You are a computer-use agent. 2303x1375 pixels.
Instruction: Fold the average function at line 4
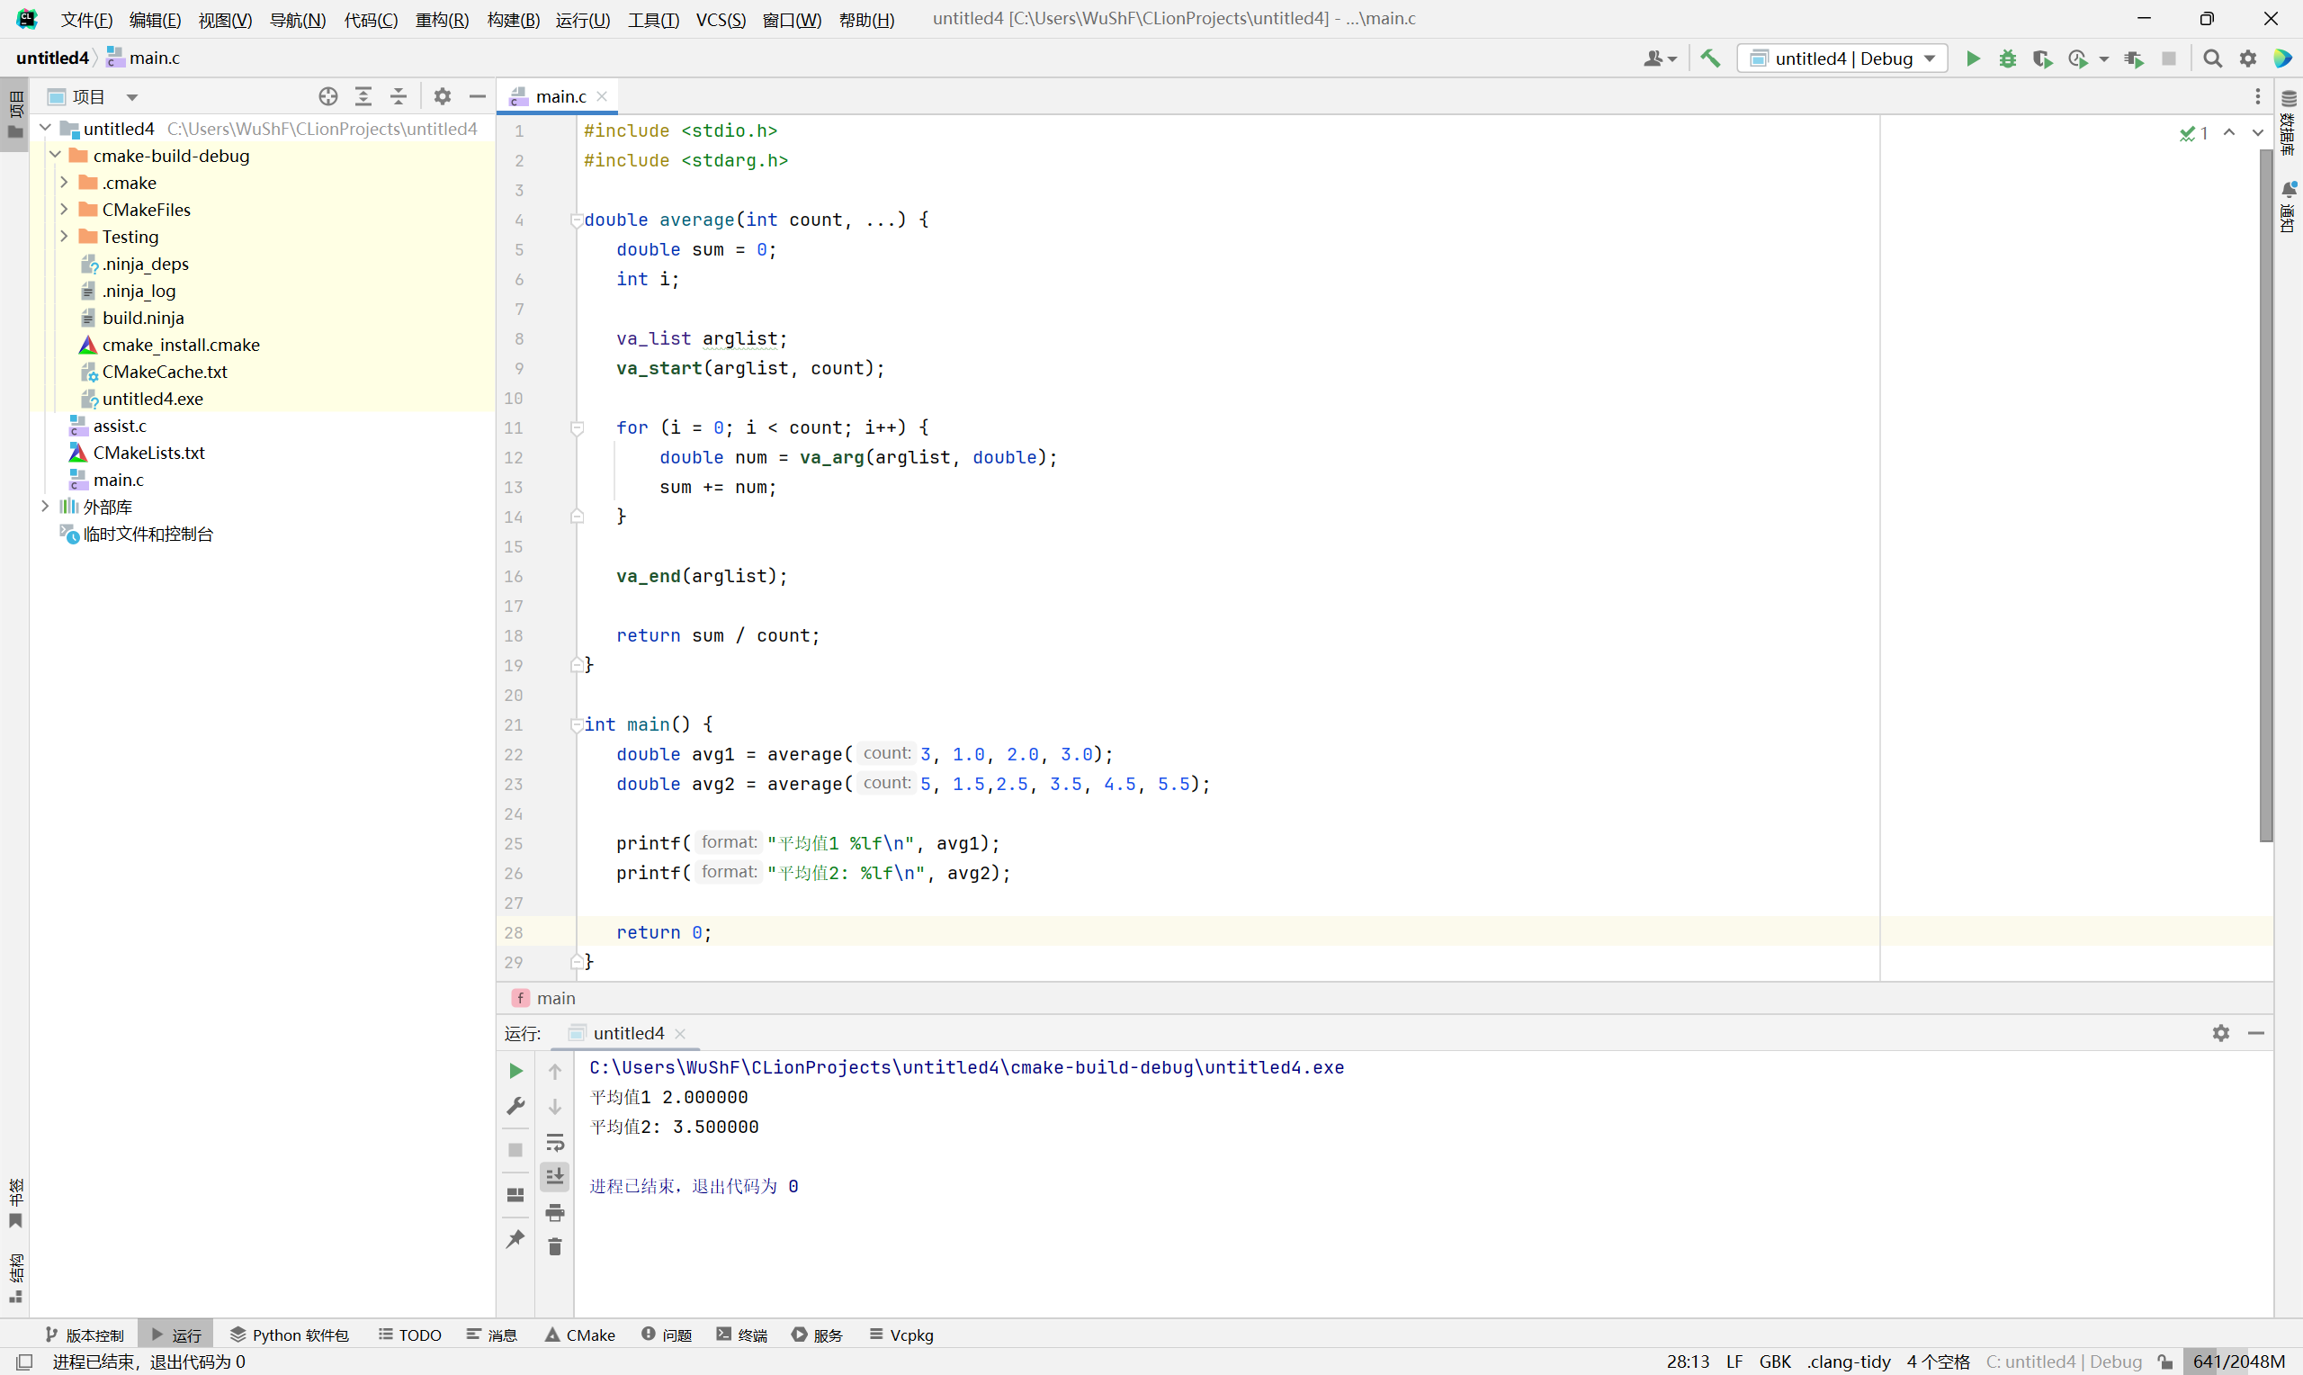(576, 220)
